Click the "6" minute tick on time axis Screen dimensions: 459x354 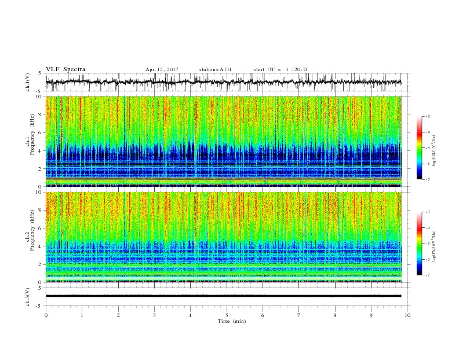click(x=263, y=315)
